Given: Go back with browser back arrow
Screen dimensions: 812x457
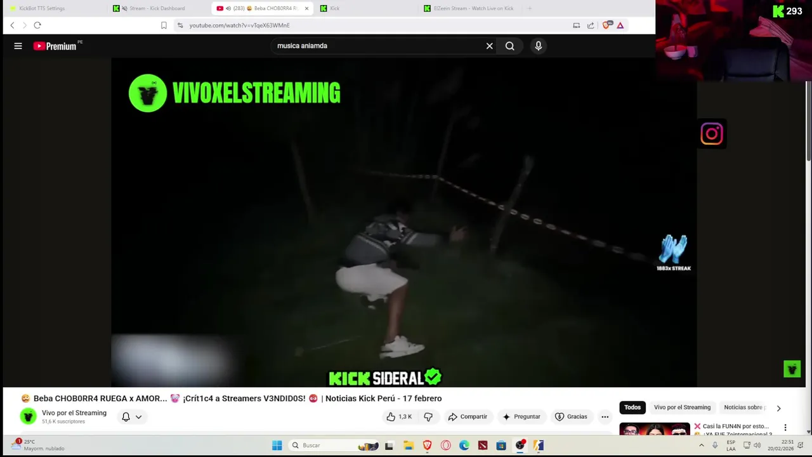Looking at the screenshot, I should (x=12, y=25).
